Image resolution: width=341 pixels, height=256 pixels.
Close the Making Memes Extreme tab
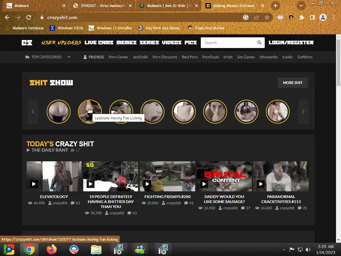click(263, 6)
